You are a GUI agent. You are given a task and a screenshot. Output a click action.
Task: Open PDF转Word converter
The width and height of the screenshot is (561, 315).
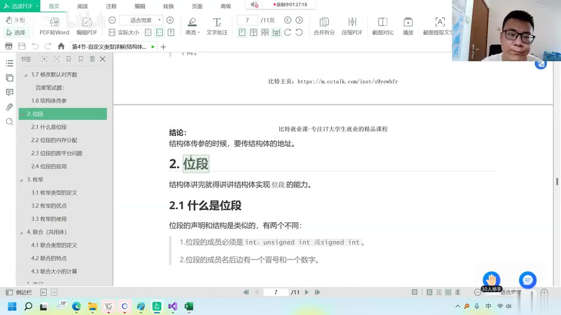click(x=54, y=27)
